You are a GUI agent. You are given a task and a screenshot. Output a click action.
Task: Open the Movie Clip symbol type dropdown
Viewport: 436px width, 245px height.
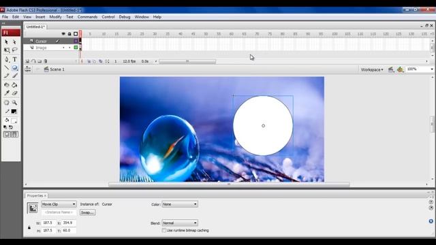coord(59,204)
